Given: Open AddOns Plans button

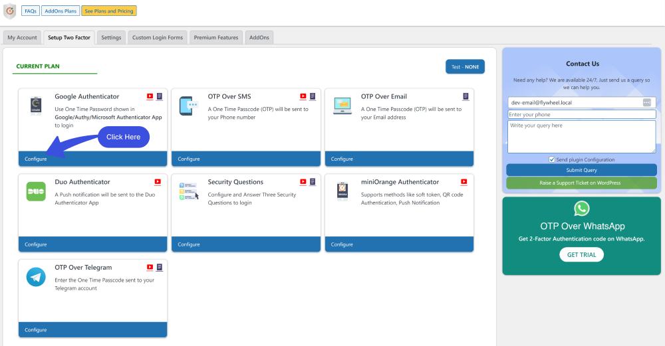Looking at the screenshot, I should pos(61,11).
